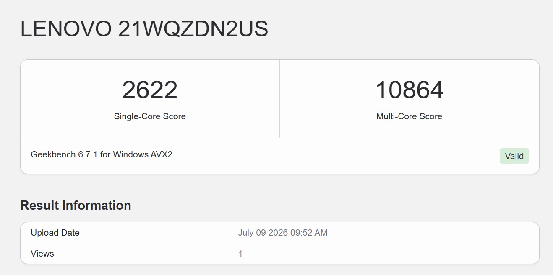Image resolution: width=553 pixels, height=275 pixels.
Task: Select the 10864 multi-core score number
Action: [x=409, y=90]
